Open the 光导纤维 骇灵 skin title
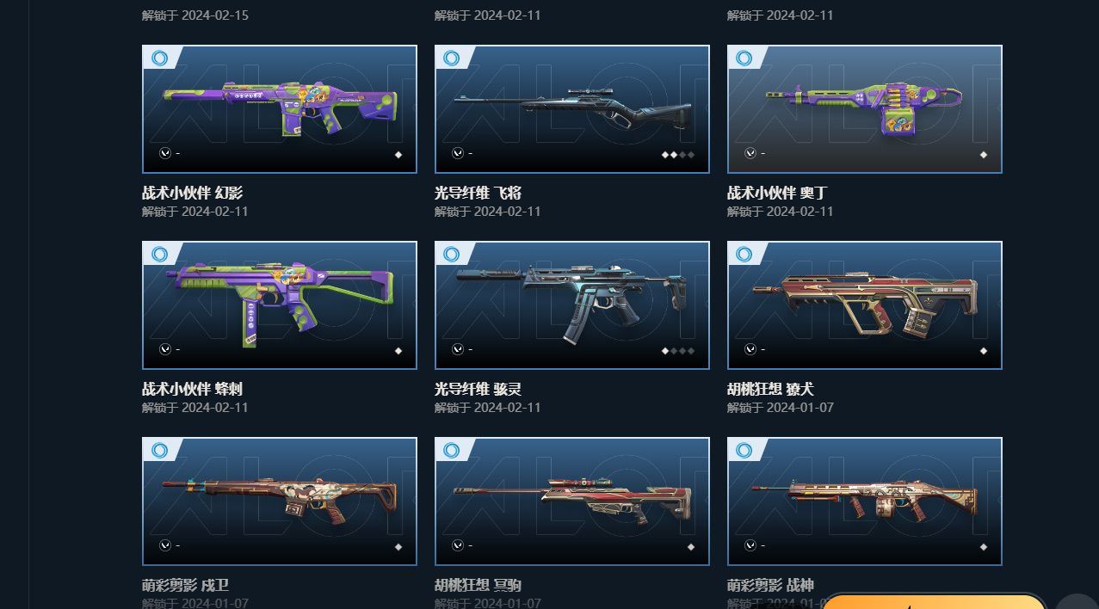This screenshot has width=1099, height=609. point(478,389)
